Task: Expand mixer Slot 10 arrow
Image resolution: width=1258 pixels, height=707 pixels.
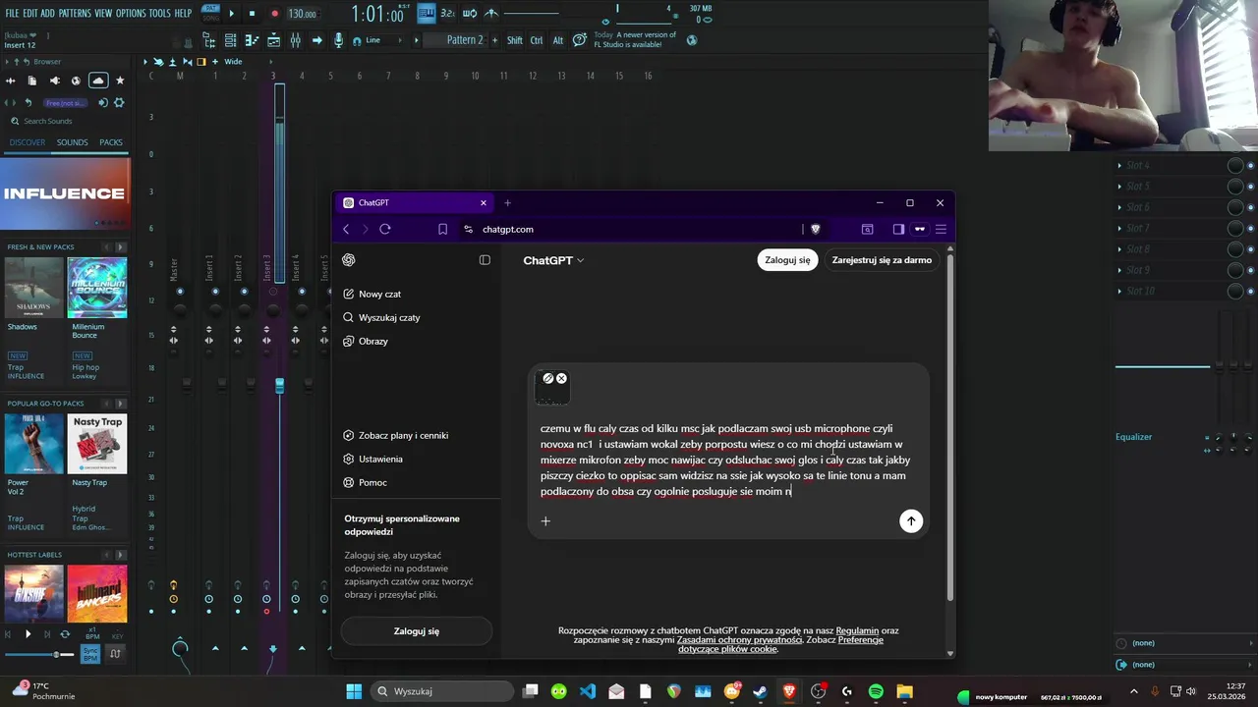Action: point(1119,291)
